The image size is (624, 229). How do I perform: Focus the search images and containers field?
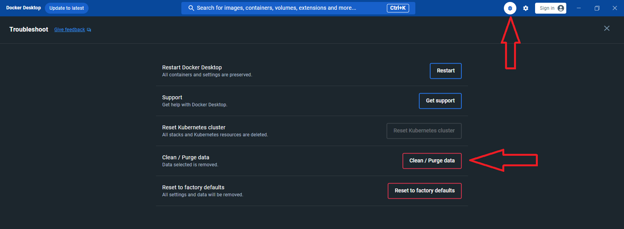click(x=298, y=8)
